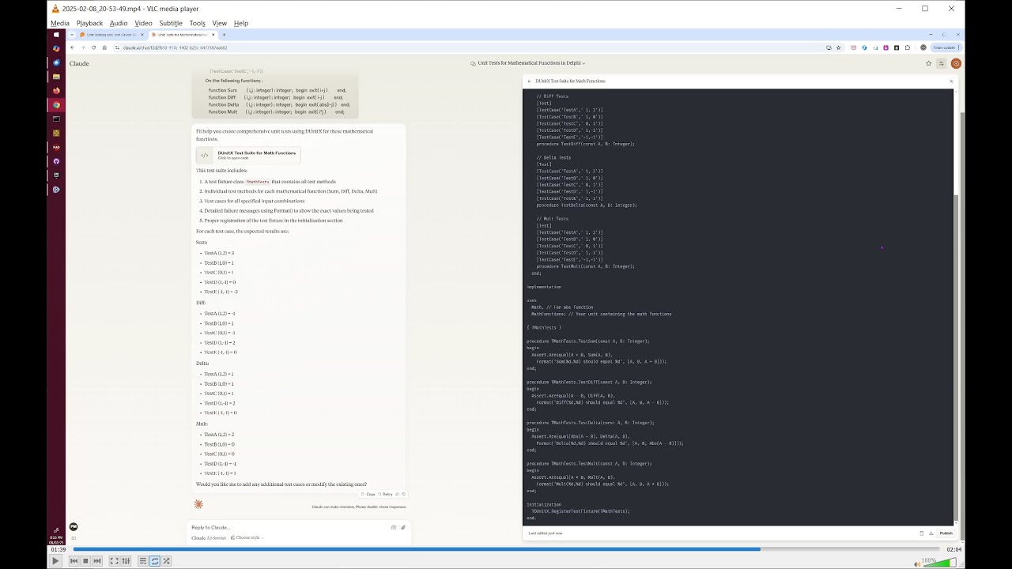
Task: Click the elapsed time 01:39 label
Action: tap(58, 549)
